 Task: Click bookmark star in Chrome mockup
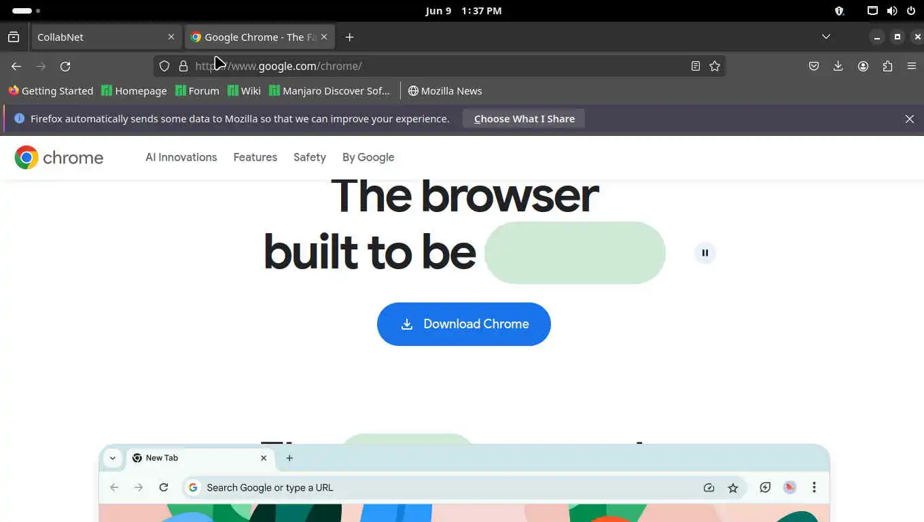(x=733, y=487)
